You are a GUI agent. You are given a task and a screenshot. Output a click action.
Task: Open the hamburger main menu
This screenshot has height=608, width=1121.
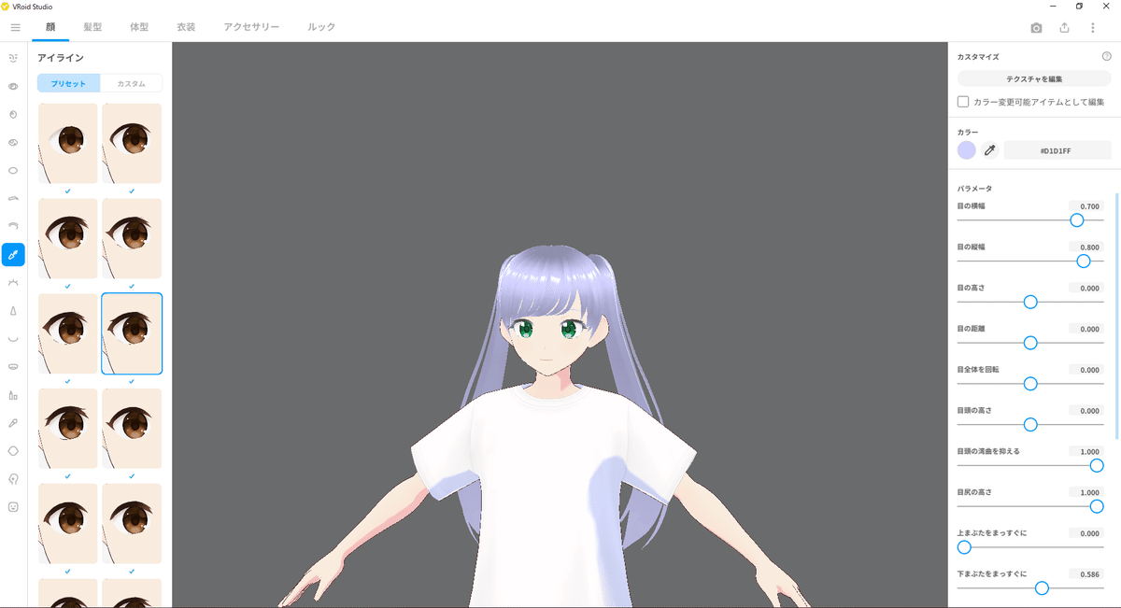coord(15,27)
